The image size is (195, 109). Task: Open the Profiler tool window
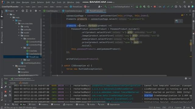[x=91, y=104]
